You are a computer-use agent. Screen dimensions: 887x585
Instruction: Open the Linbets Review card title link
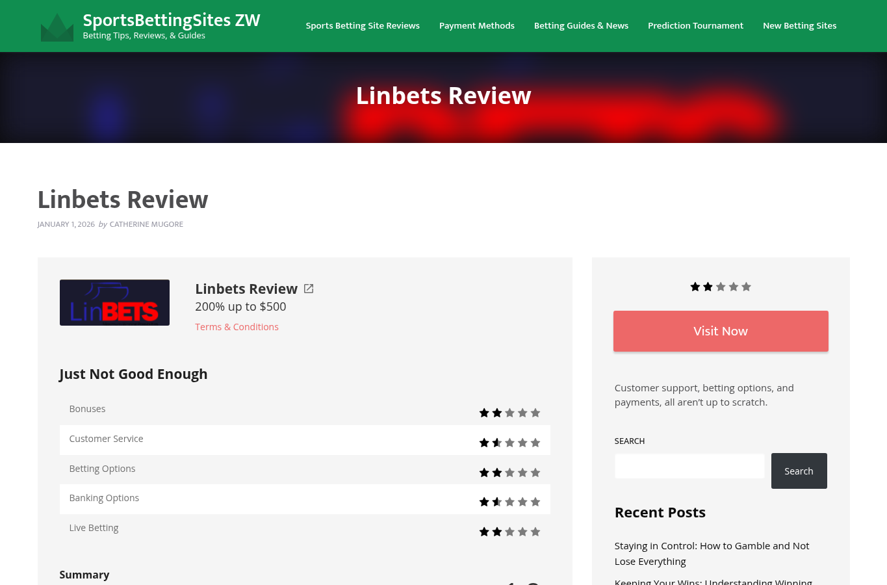click(x=246, y=289)
